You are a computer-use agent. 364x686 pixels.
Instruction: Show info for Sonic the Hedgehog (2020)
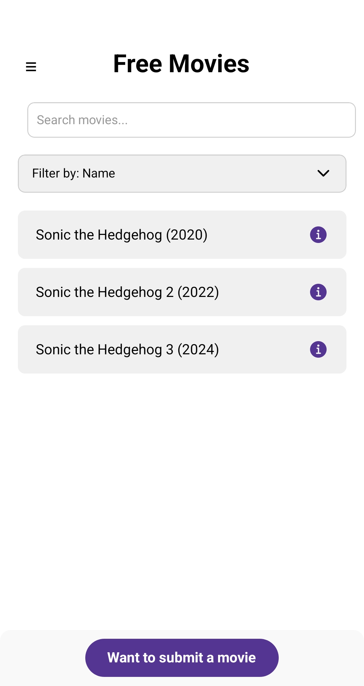(x=318, y=235)
